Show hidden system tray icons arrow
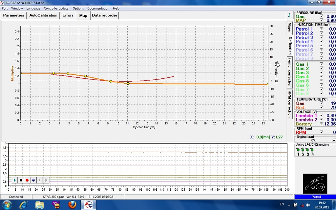 (x=289, y=205)
